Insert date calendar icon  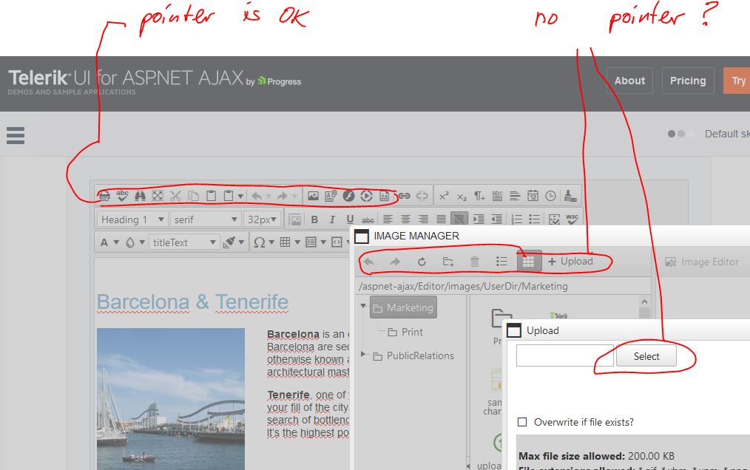coord(533,196)
